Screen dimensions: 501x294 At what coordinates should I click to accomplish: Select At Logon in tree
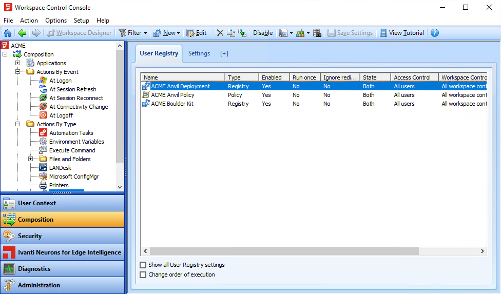(61, 81)
